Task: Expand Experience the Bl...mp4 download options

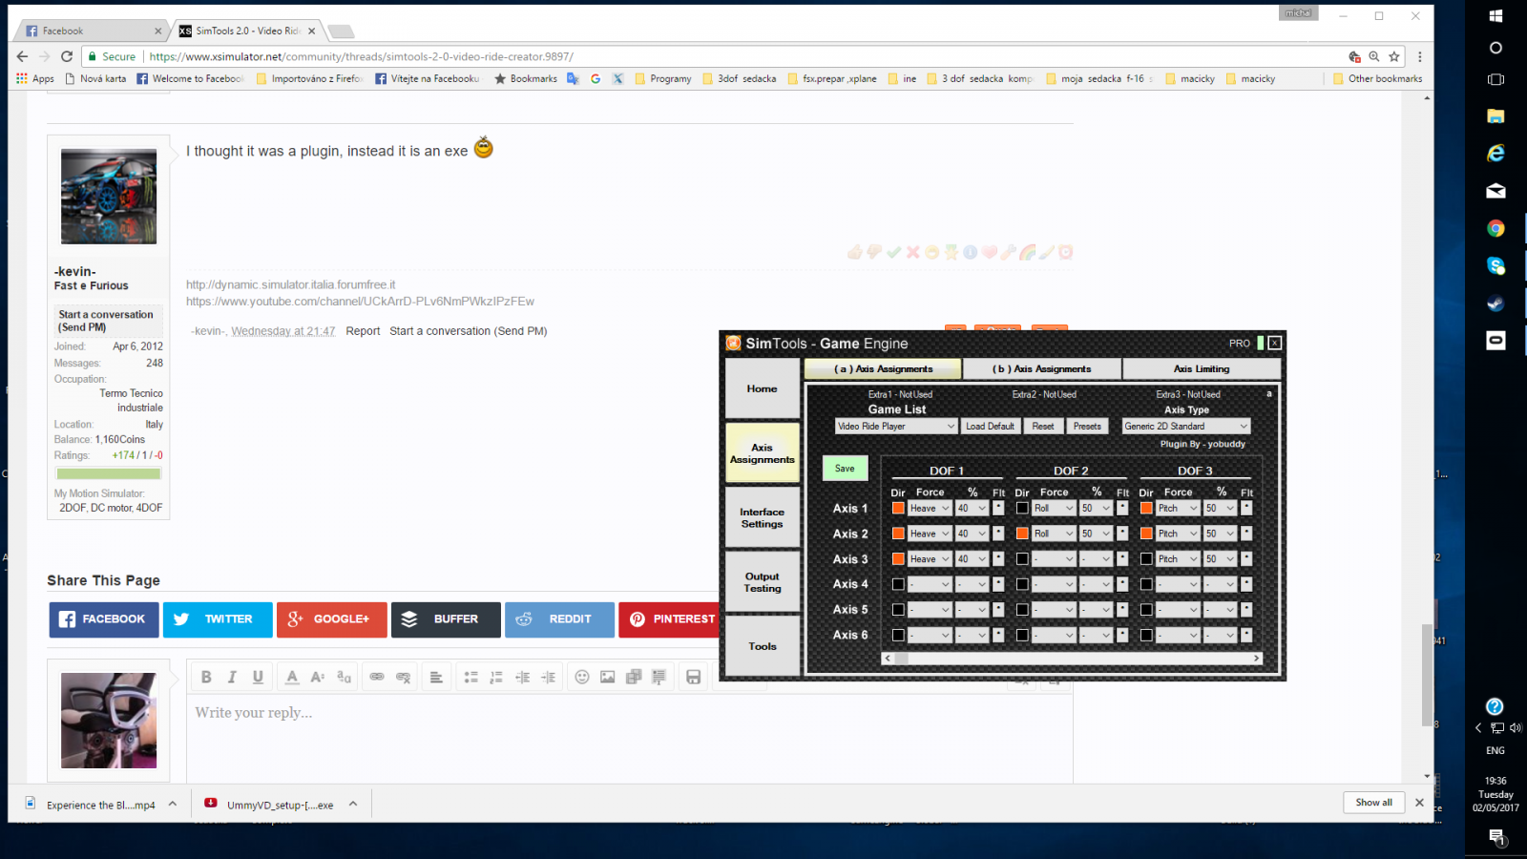Action: pyautogui.click(x=173, y=804)
